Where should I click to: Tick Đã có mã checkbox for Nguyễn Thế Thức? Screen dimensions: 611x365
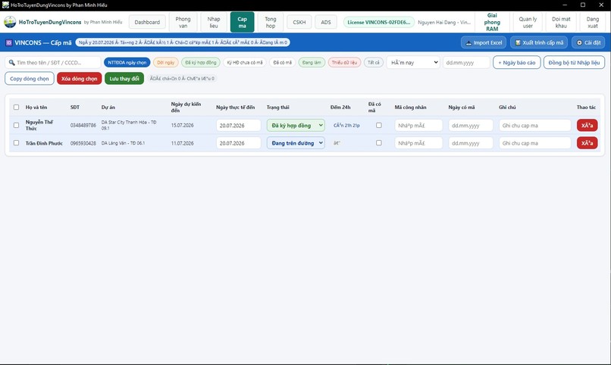point(379,125)
